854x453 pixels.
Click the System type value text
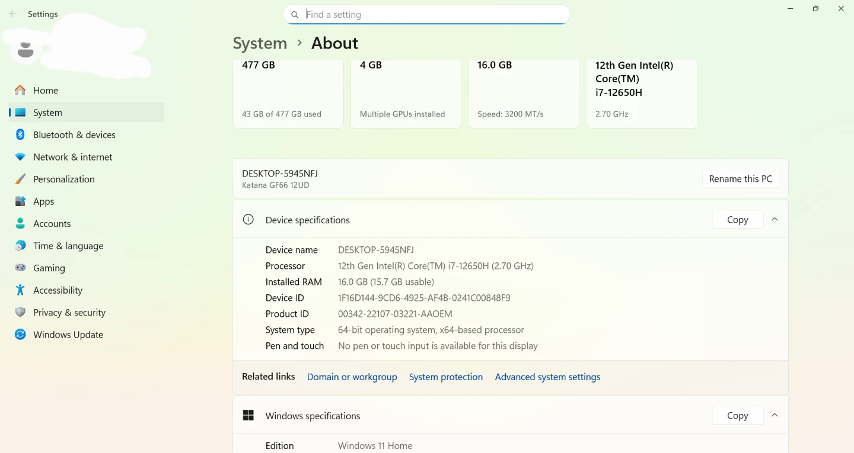[431, 330]
